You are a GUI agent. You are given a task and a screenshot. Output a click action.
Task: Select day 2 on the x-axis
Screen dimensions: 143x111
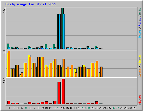(x=13, y=108)
